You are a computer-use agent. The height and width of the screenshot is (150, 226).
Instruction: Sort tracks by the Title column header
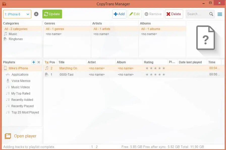click(72, 62)
